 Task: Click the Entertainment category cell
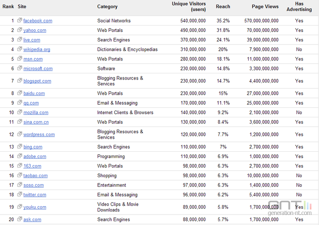tap(112, 185)
